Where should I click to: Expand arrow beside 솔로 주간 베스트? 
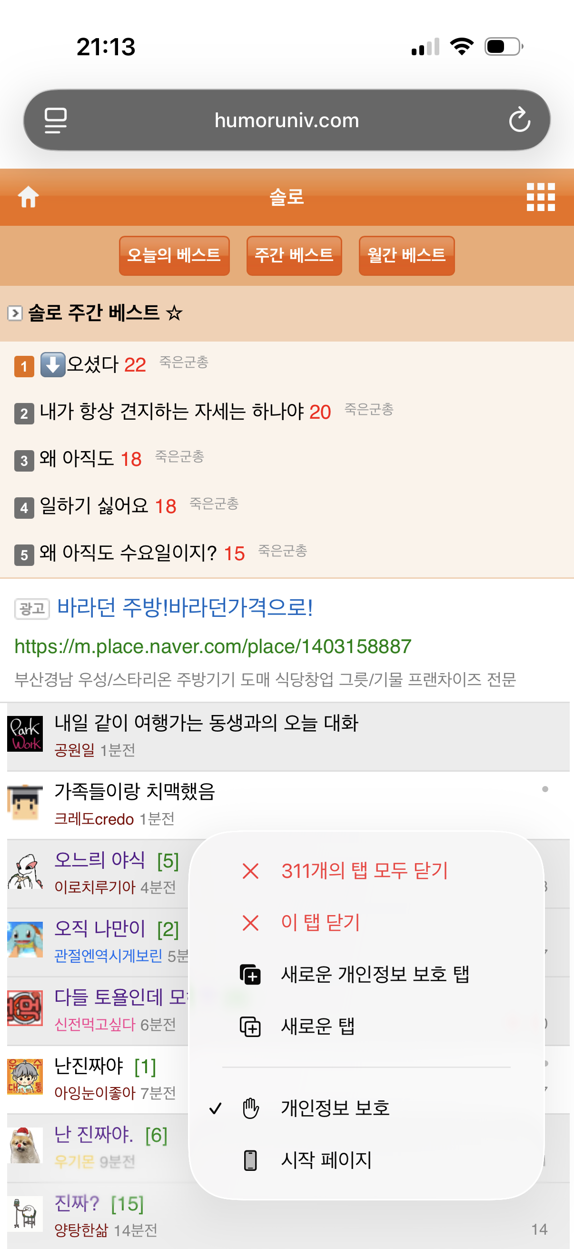(x=15, y=313)
